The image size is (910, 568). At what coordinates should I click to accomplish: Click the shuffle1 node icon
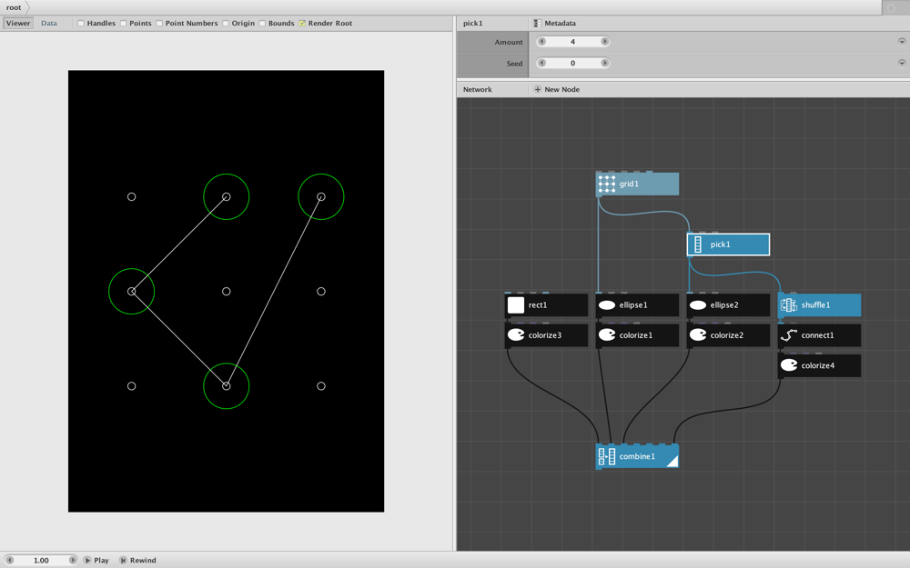[789, 304]
